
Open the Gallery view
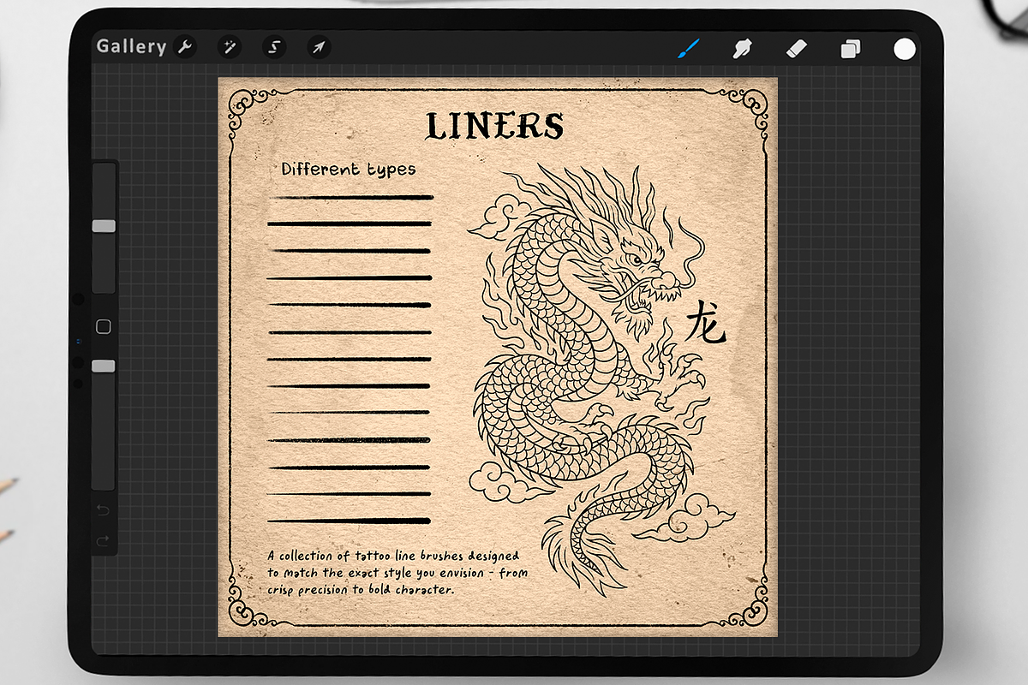click(131, 46)
